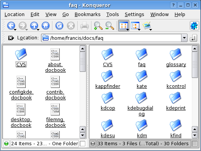This screenshot has height=151, width=201.
Task: Go up one directory with Up arrow
Action: [x=34, y=26]
